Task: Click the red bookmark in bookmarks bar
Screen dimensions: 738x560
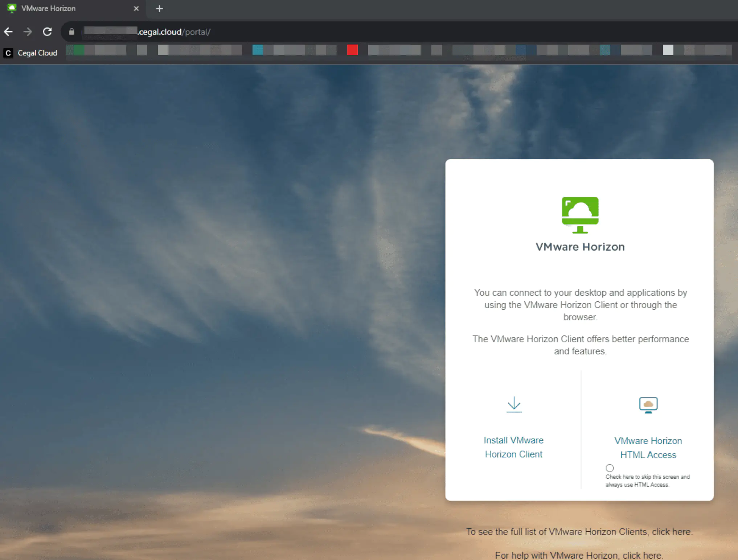Action: pos(352,50)
